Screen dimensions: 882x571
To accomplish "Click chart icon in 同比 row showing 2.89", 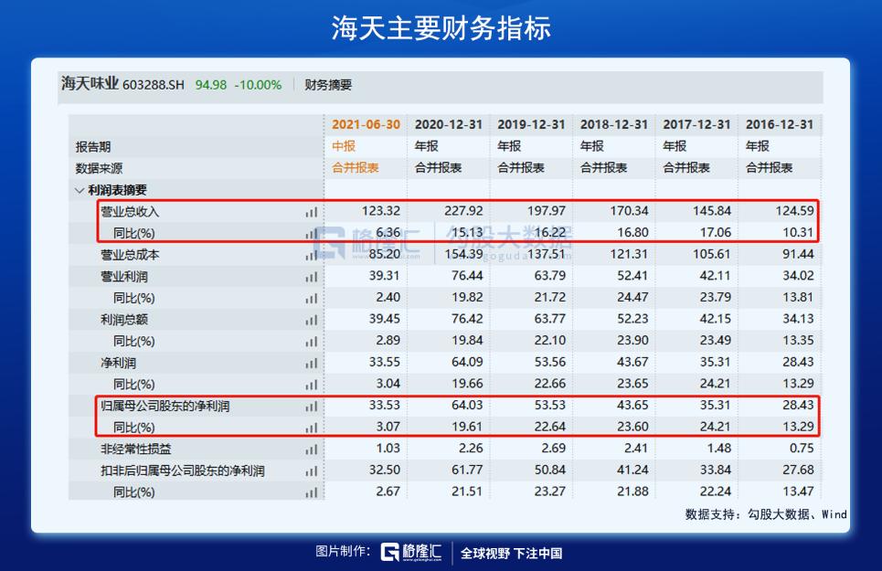I will pos(311,341).
